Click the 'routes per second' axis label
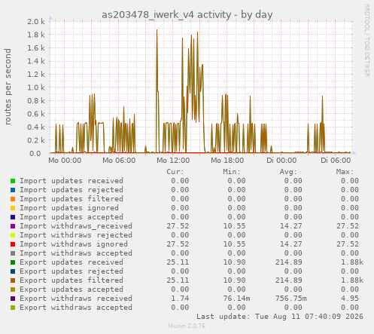Image resolution: width=374 pixels, height=334 pixels. (8, 87)
